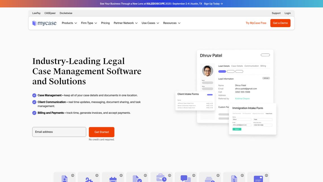The height and width of the screenshot is (182, 323).
Task: Go to LawPay in the top bar
Action: 36,13
